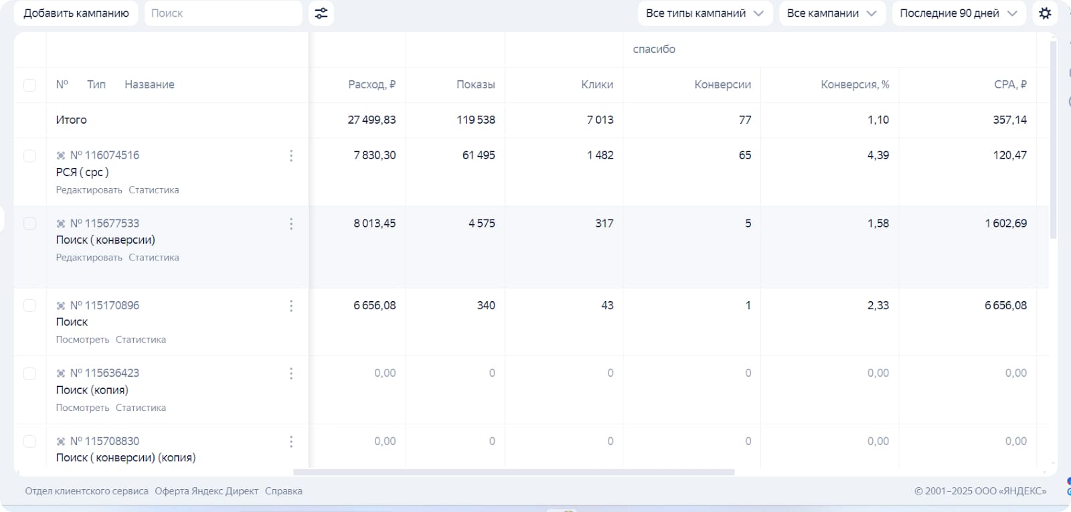
Task: Click the horizontal scrollbar under the table
Action: coord(513,473)
